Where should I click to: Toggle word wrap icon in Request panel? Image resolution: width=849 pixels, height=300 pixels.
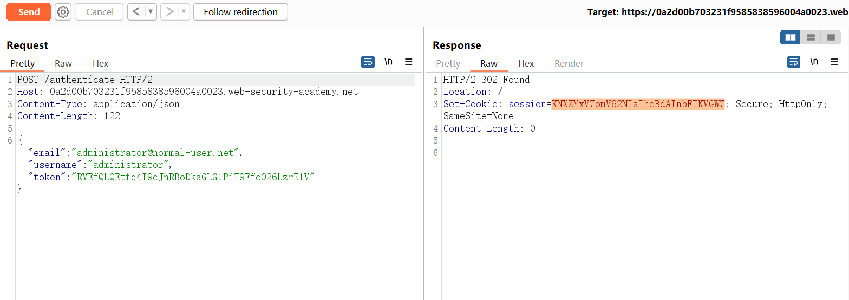[x=368, y=62]
